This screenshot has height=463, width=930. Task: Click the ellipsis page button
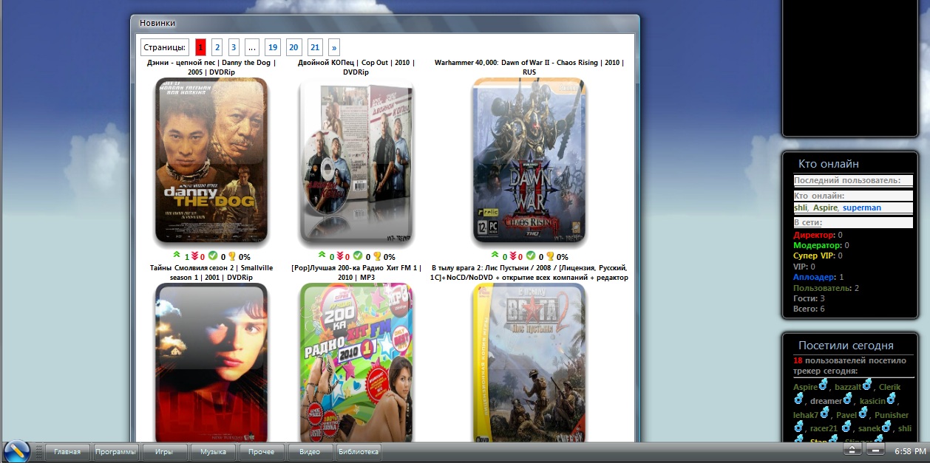(x=252, y=47)
